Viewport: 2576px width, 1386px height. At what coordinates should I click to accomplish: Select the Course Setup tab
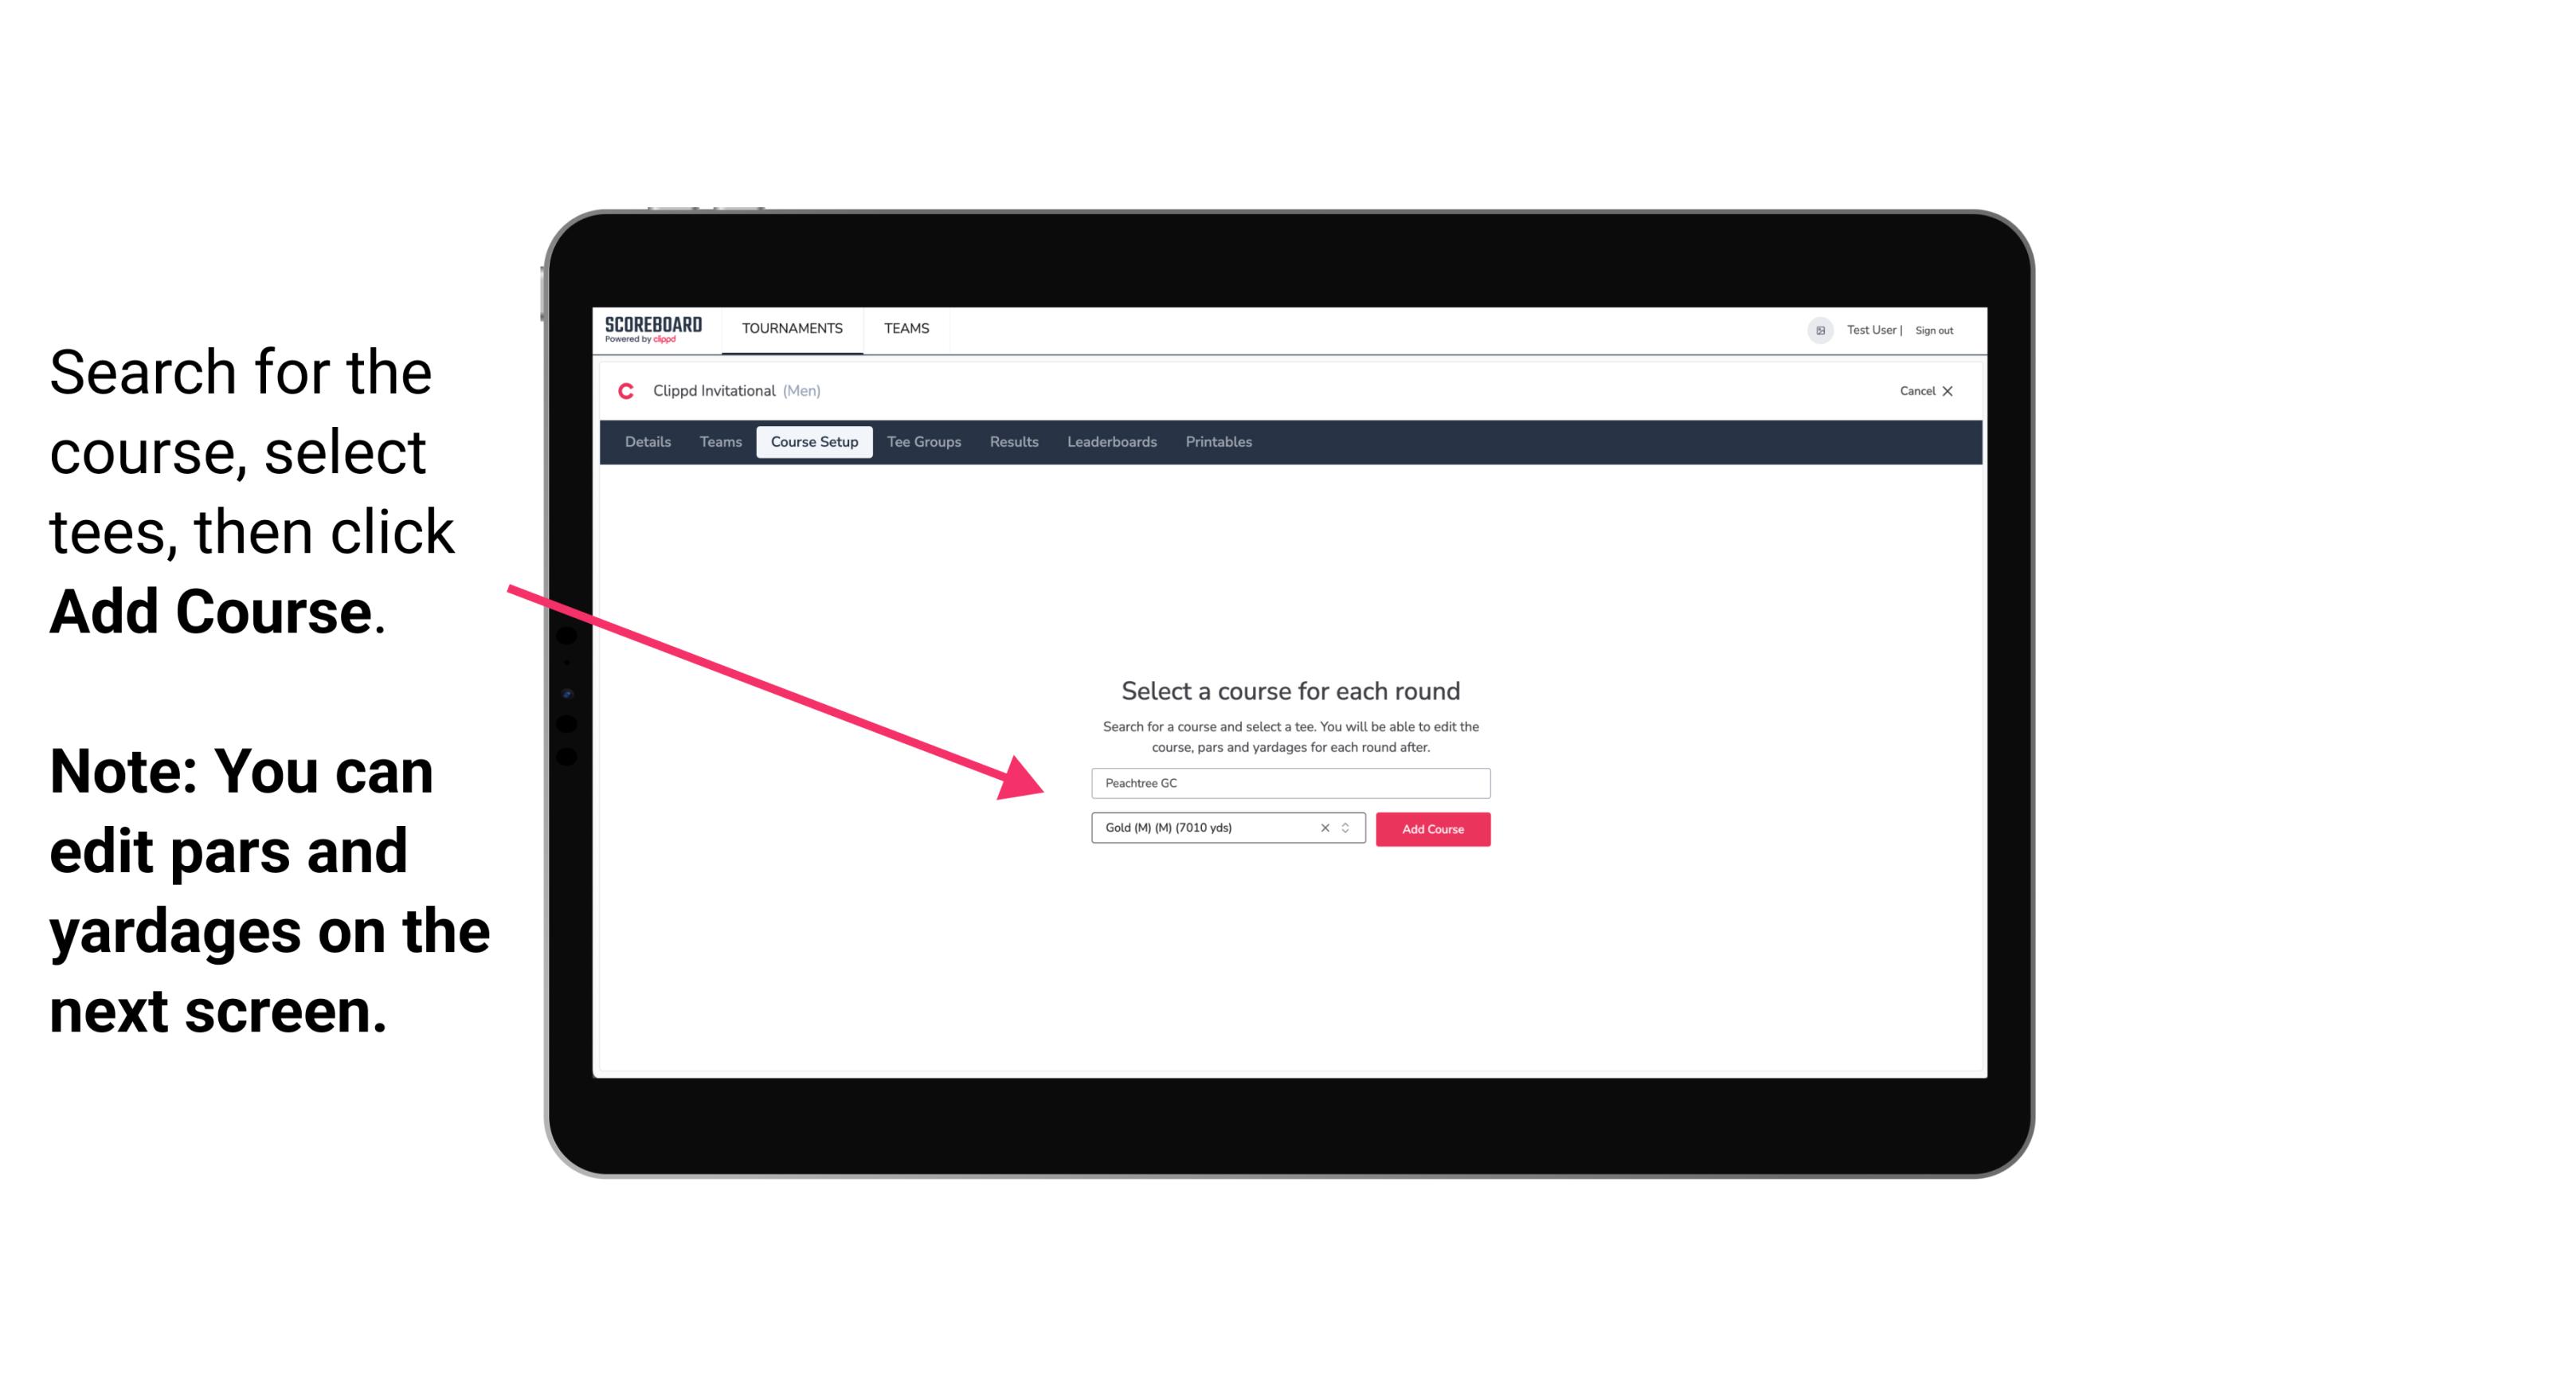(816, 442)
